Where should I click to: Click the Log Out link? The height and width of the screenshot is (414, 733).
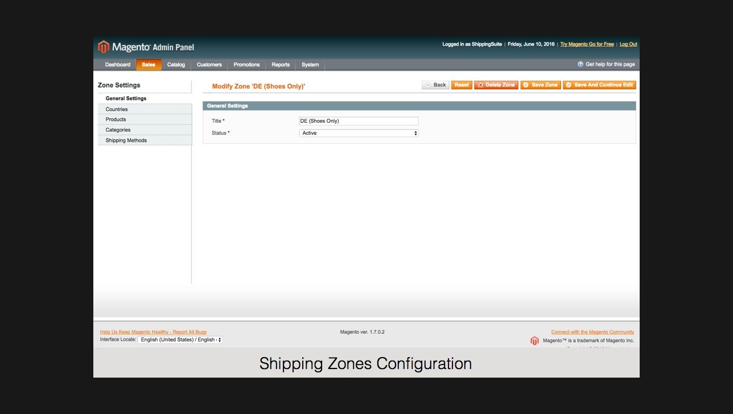[x=628, y=44]
